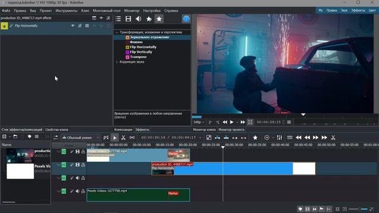
Task: Open the Обычный режим edit mode dropdown
Action: coord(81,138)
